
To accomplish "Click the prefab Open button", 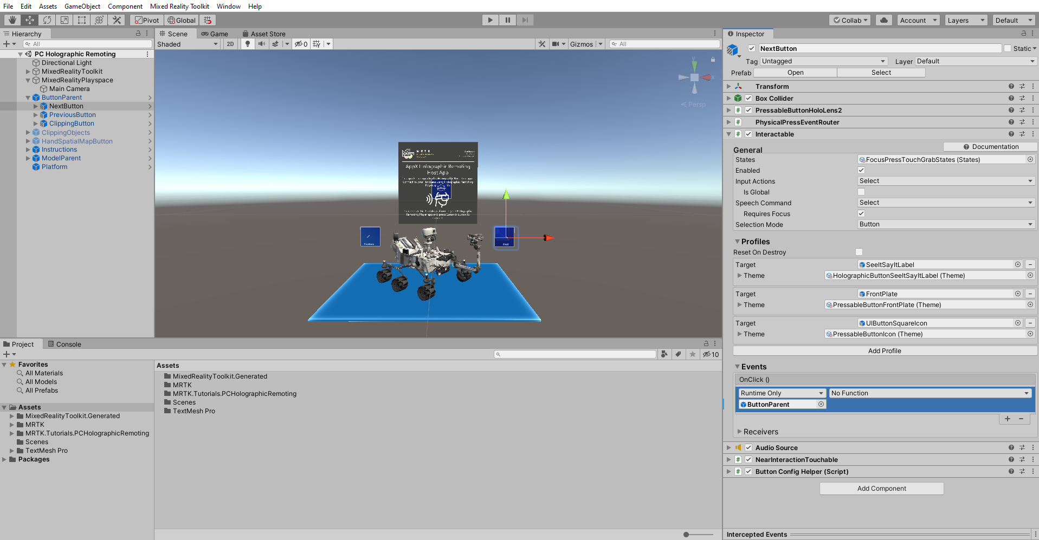I will (796, 73).
